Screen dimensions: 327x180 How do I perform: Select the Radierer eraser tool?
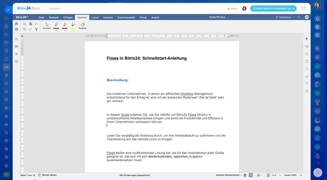tap(83, 26)
